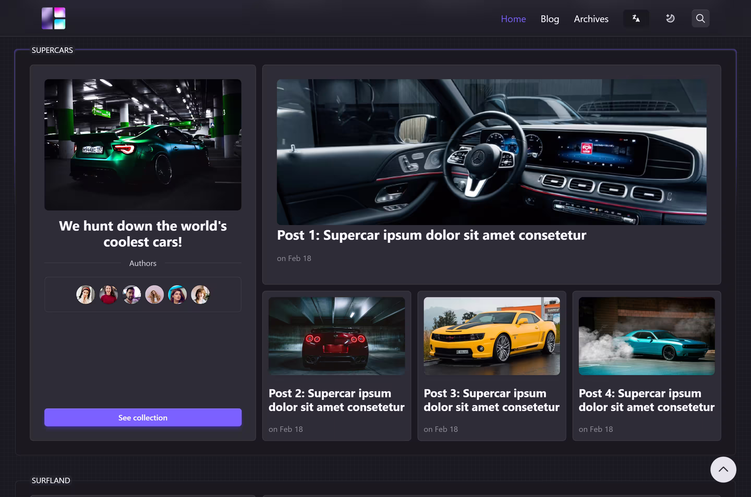Viewport: 751px width, 497px height.
Task: Open the search icon button
Action: click(x=700, y=18)
